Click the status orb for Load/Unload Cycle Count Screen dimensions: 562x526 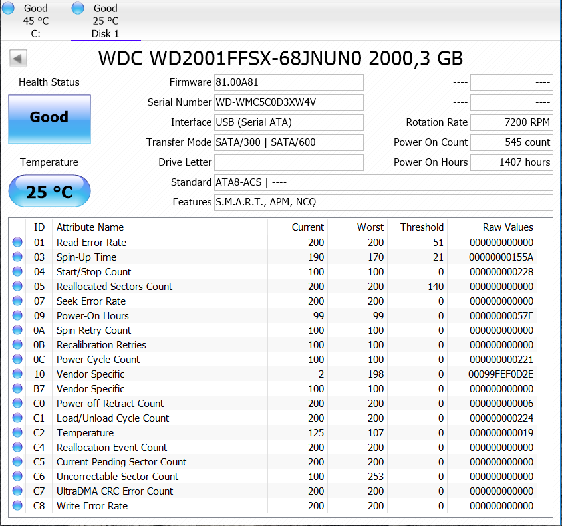click(17, 418)
